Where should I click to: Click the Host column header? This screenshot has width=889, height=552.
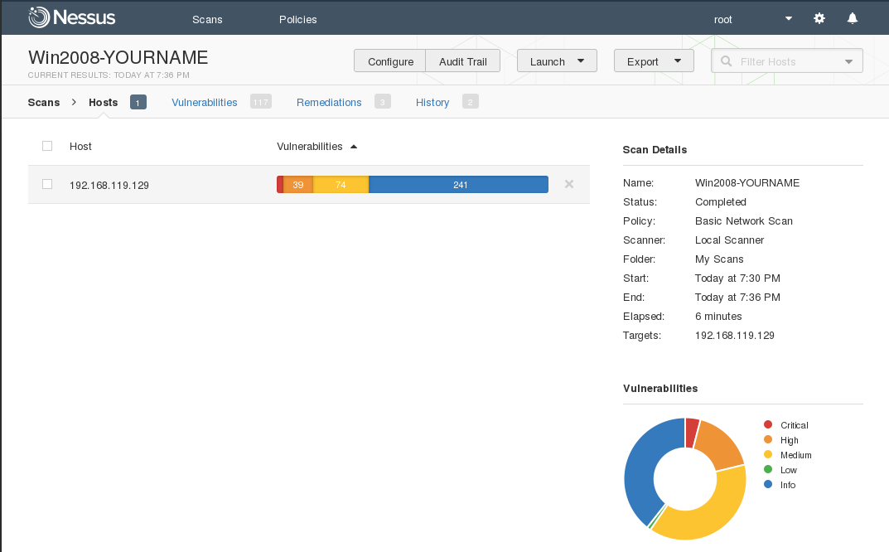click(80, 147)
